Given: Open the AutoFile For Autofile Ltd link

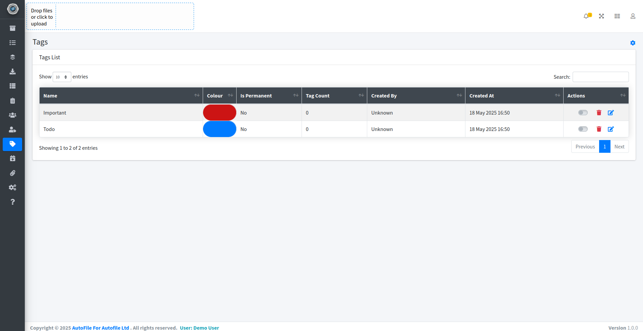Looking at the screenshot, I should click(101, 328).
